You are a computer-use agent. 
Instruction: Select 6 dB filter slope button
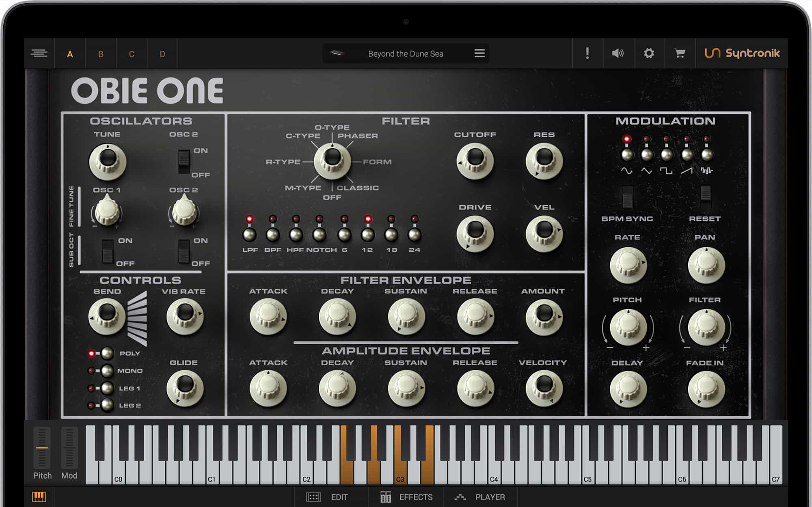[344, 234]
